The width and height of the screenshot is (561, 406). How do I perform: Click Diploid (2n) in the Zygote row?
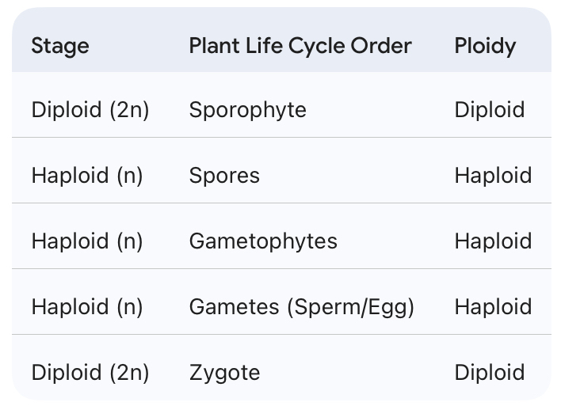90,372
